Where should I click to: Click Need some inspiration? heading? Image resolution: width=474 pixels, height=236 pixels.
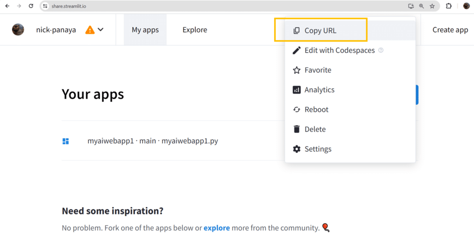click(x=113, y=211)
